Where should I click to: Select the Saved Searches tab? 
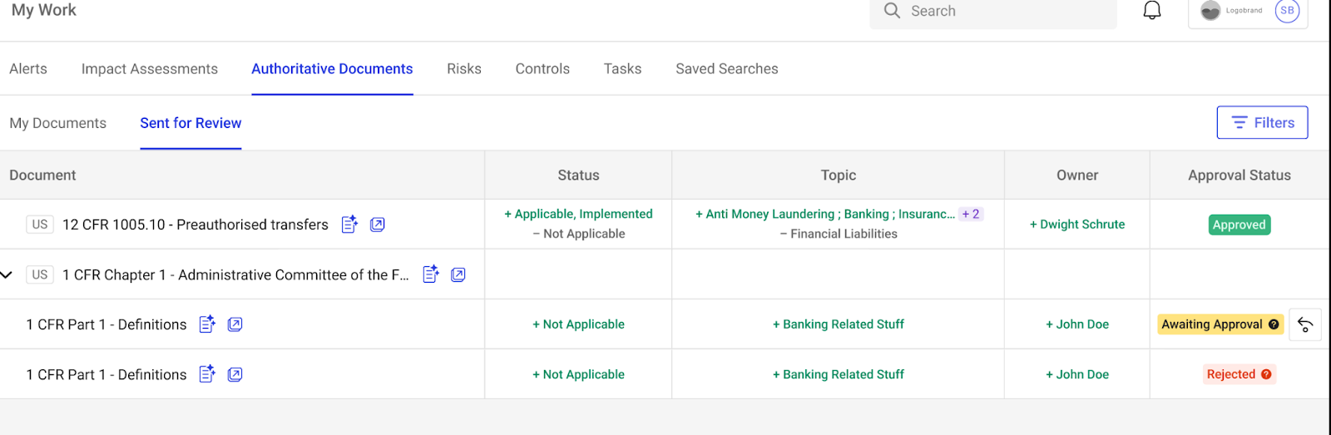pyautogui.click(x=727, y=69)
